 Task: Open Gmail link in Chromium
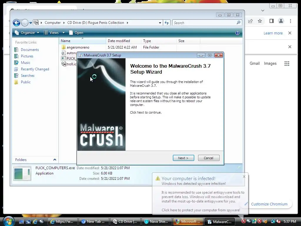pos(255,64)
